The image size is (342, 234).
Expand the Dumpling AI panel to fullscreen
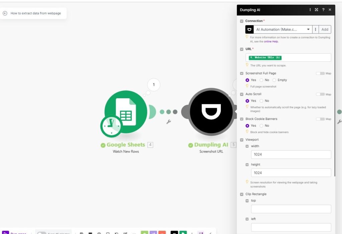[x=317, y=10]
